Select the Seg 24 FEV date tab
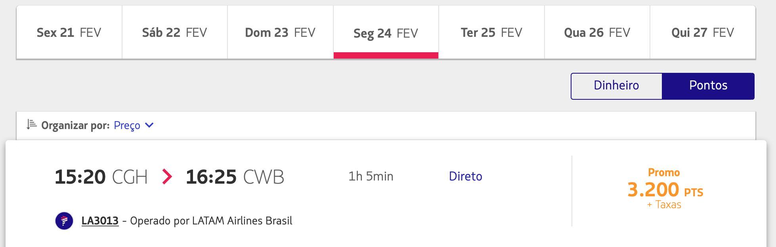 [x=386, y=32]
